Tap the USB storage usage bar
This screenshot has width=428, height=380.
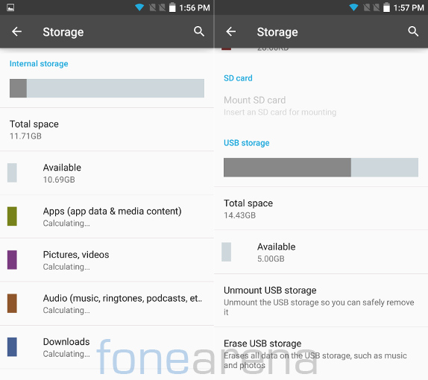tap(321, 168)
